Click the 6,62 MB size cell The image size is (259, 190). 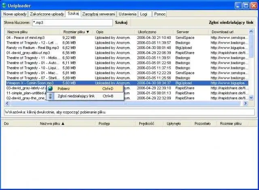69,48
